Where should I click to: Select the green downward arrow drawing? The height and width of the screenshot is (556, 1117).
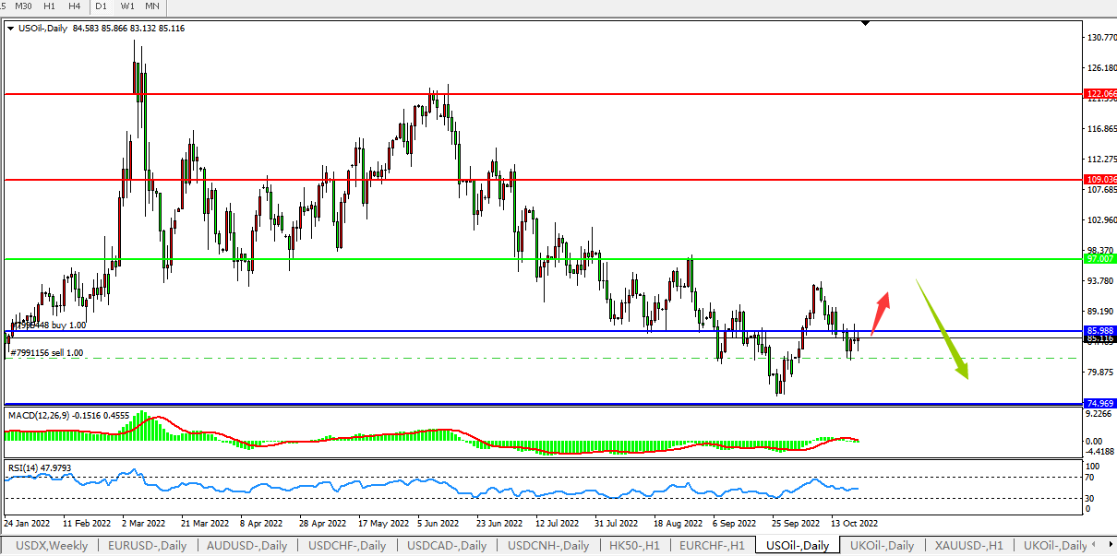point(943,330)
